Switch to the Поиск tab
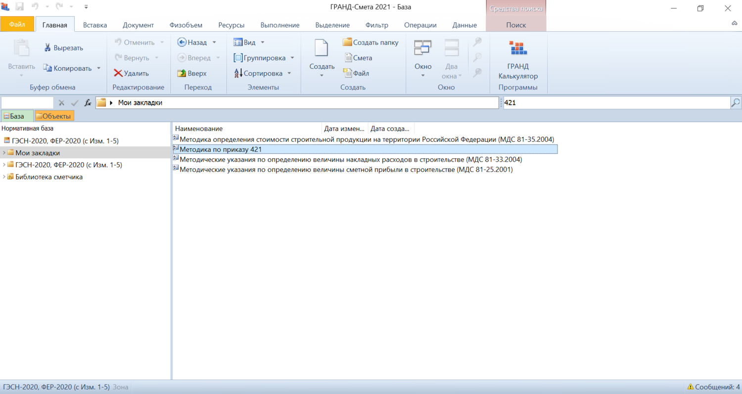This screenshot has height=394, width=742. pyautogui.click(x=516, y=25)
